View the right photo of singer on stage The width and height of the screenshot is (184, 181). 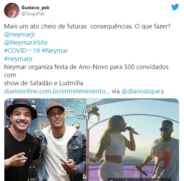coord(133,140)
